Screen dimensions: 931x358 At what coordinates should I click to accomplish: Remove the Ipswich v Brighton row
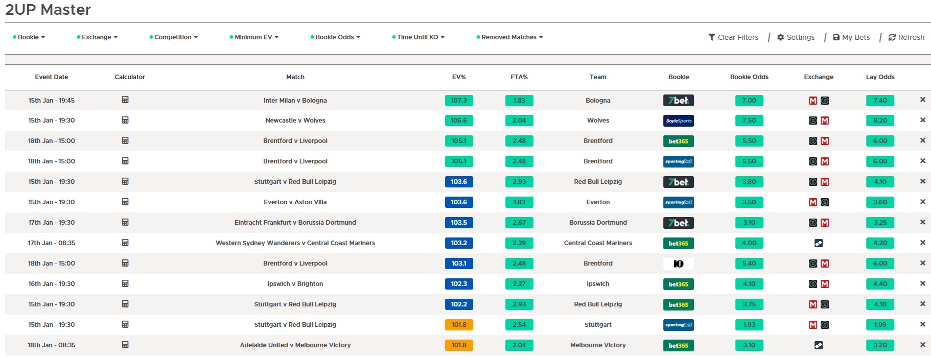coord(922,283)
